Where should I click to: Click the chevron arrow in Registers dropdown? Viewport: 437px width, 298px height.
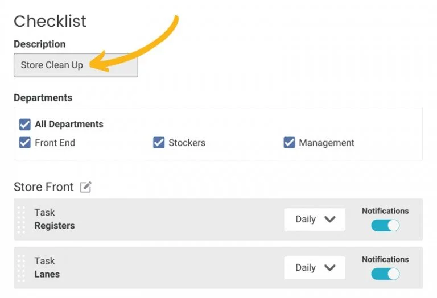tap(329, 220)
